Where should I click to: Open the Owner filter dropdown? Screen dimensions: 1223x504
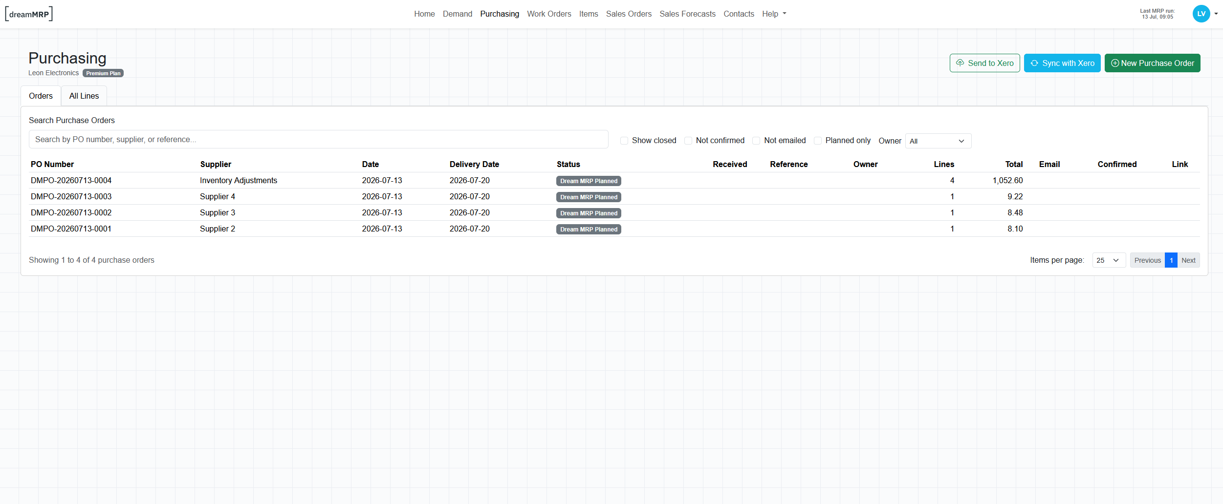(x=938, y=141)
